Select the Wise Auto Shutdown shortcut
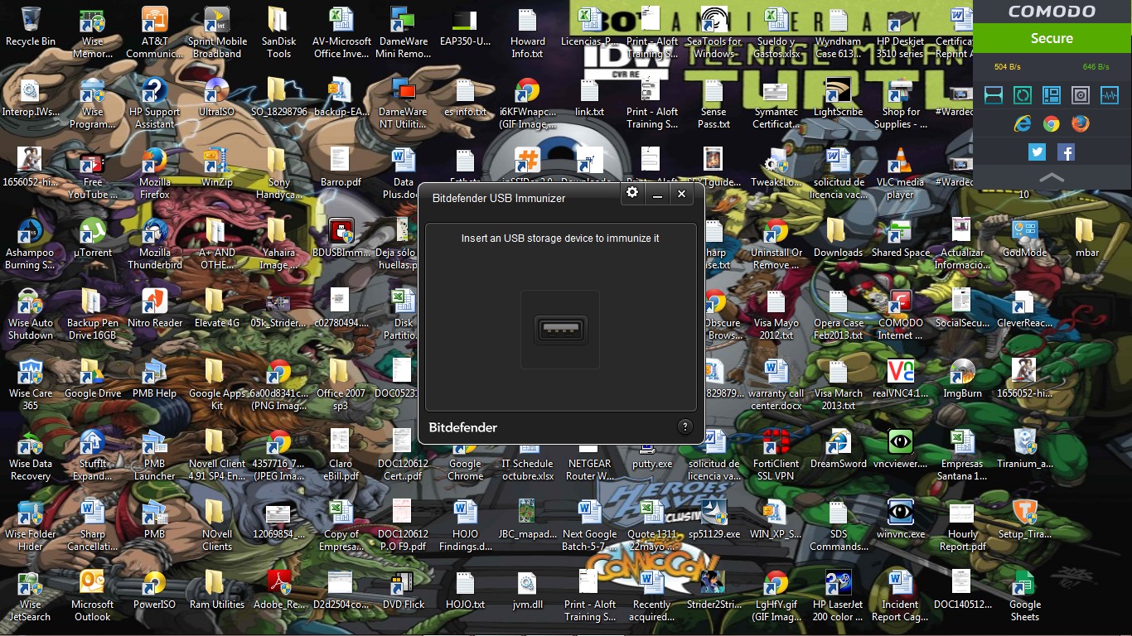This screenshot has height=636, width=1132. [31, 315]
